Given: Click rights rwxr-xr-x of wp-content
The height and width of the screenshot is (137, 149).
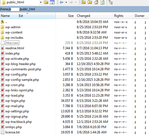Looking at the screenshot, I should click(x=121, y=32).
